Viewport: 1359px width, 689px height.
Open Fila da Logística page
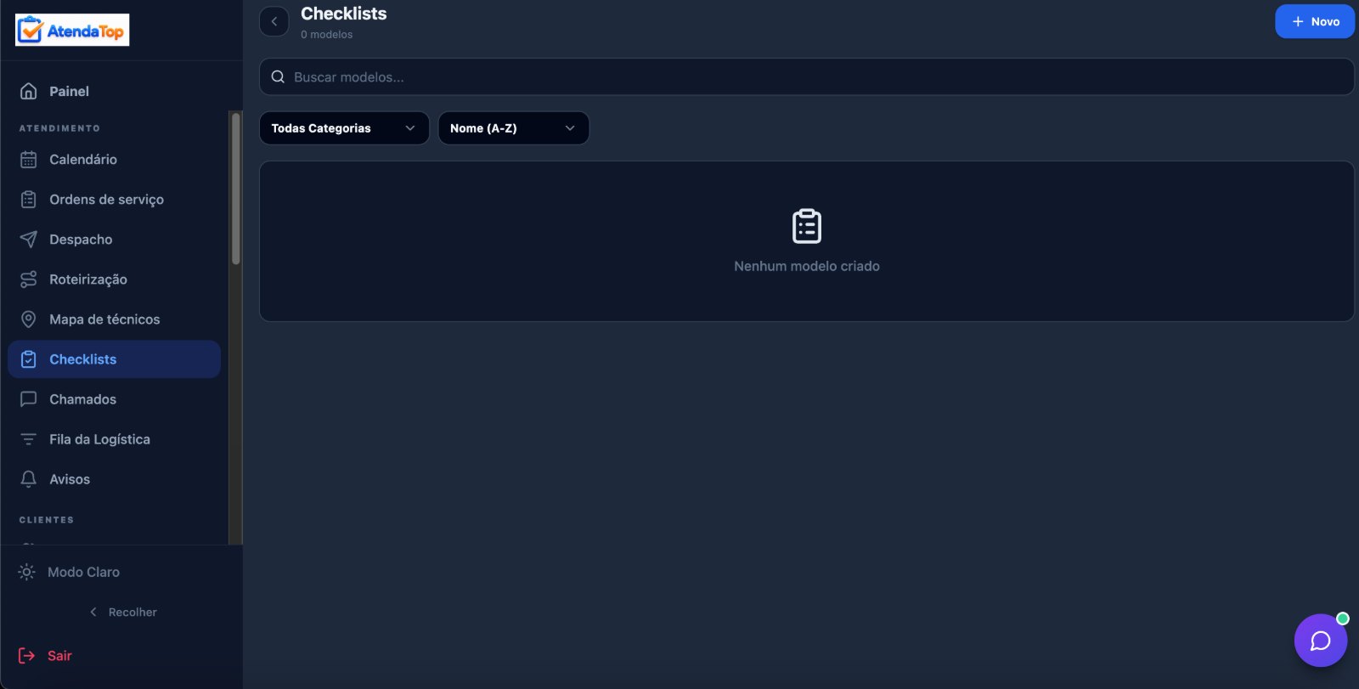[x=114, y=438]
